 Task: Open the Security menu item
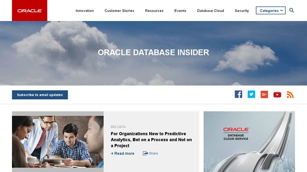pyautogui.click(x=242, y=11)
